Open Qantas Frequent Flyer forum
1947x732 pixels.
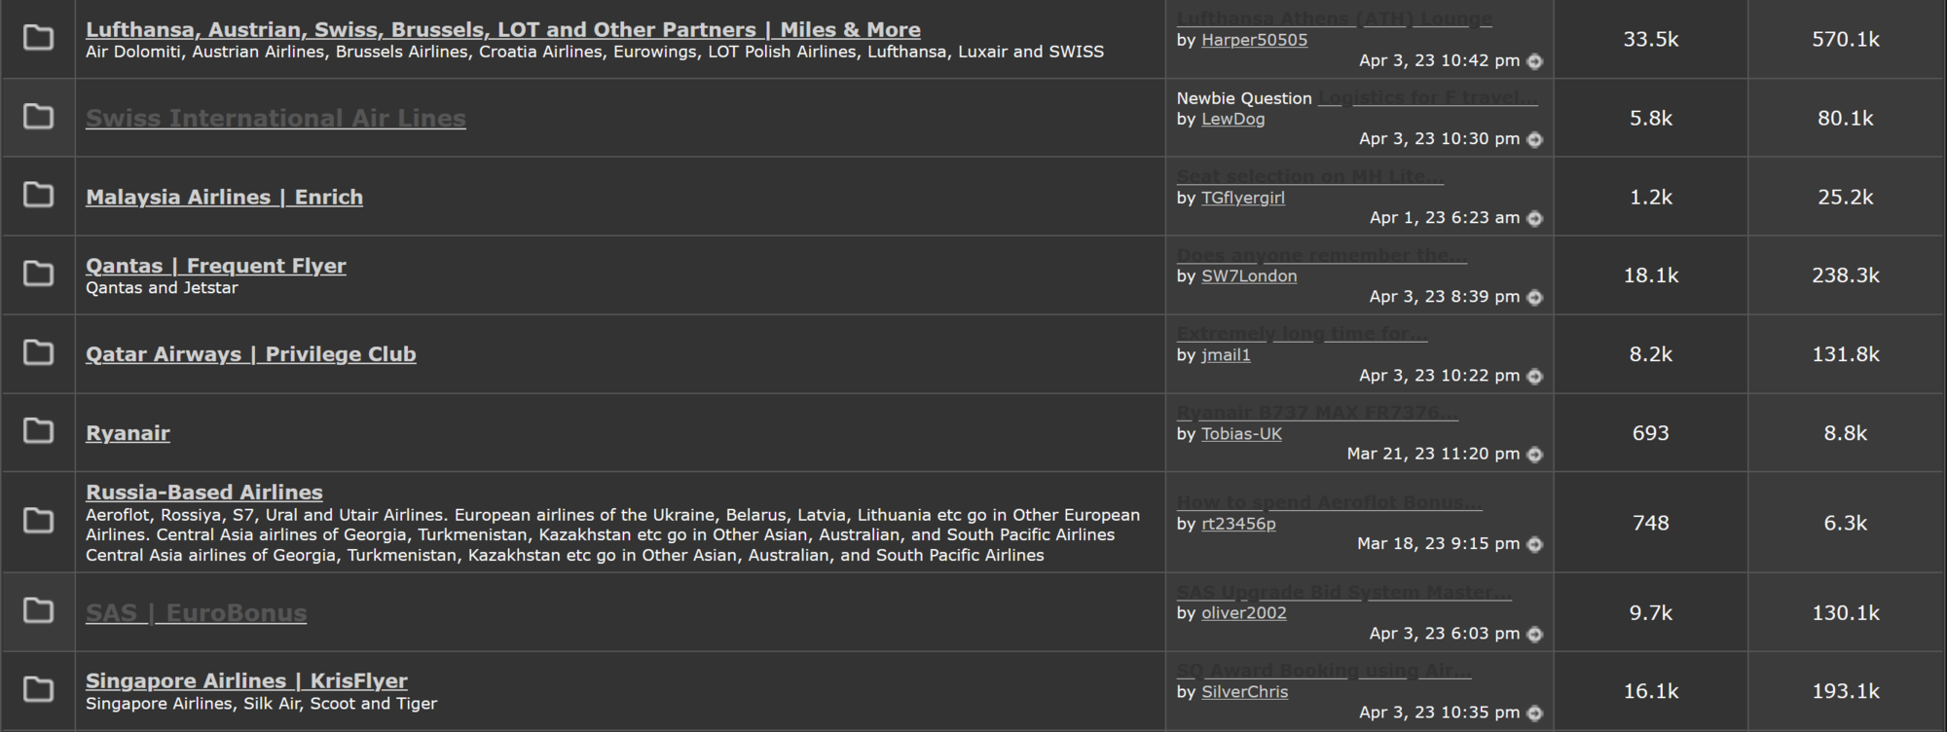[x=215, y=266]
